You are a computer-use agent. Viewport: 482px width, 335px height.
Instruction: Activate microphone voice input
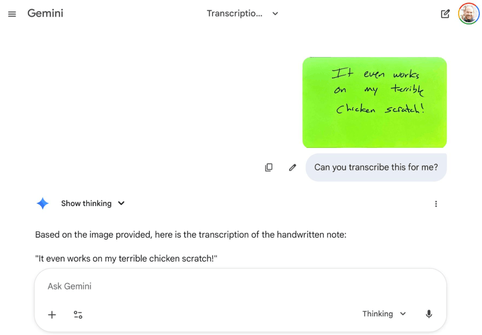point(429,314)
